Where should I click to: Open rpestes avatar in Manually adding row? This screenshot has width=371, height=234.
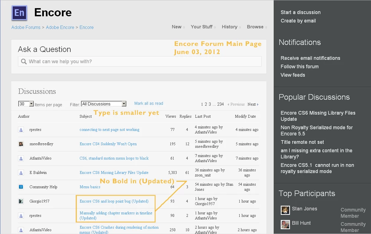click(x=21, y=215)
